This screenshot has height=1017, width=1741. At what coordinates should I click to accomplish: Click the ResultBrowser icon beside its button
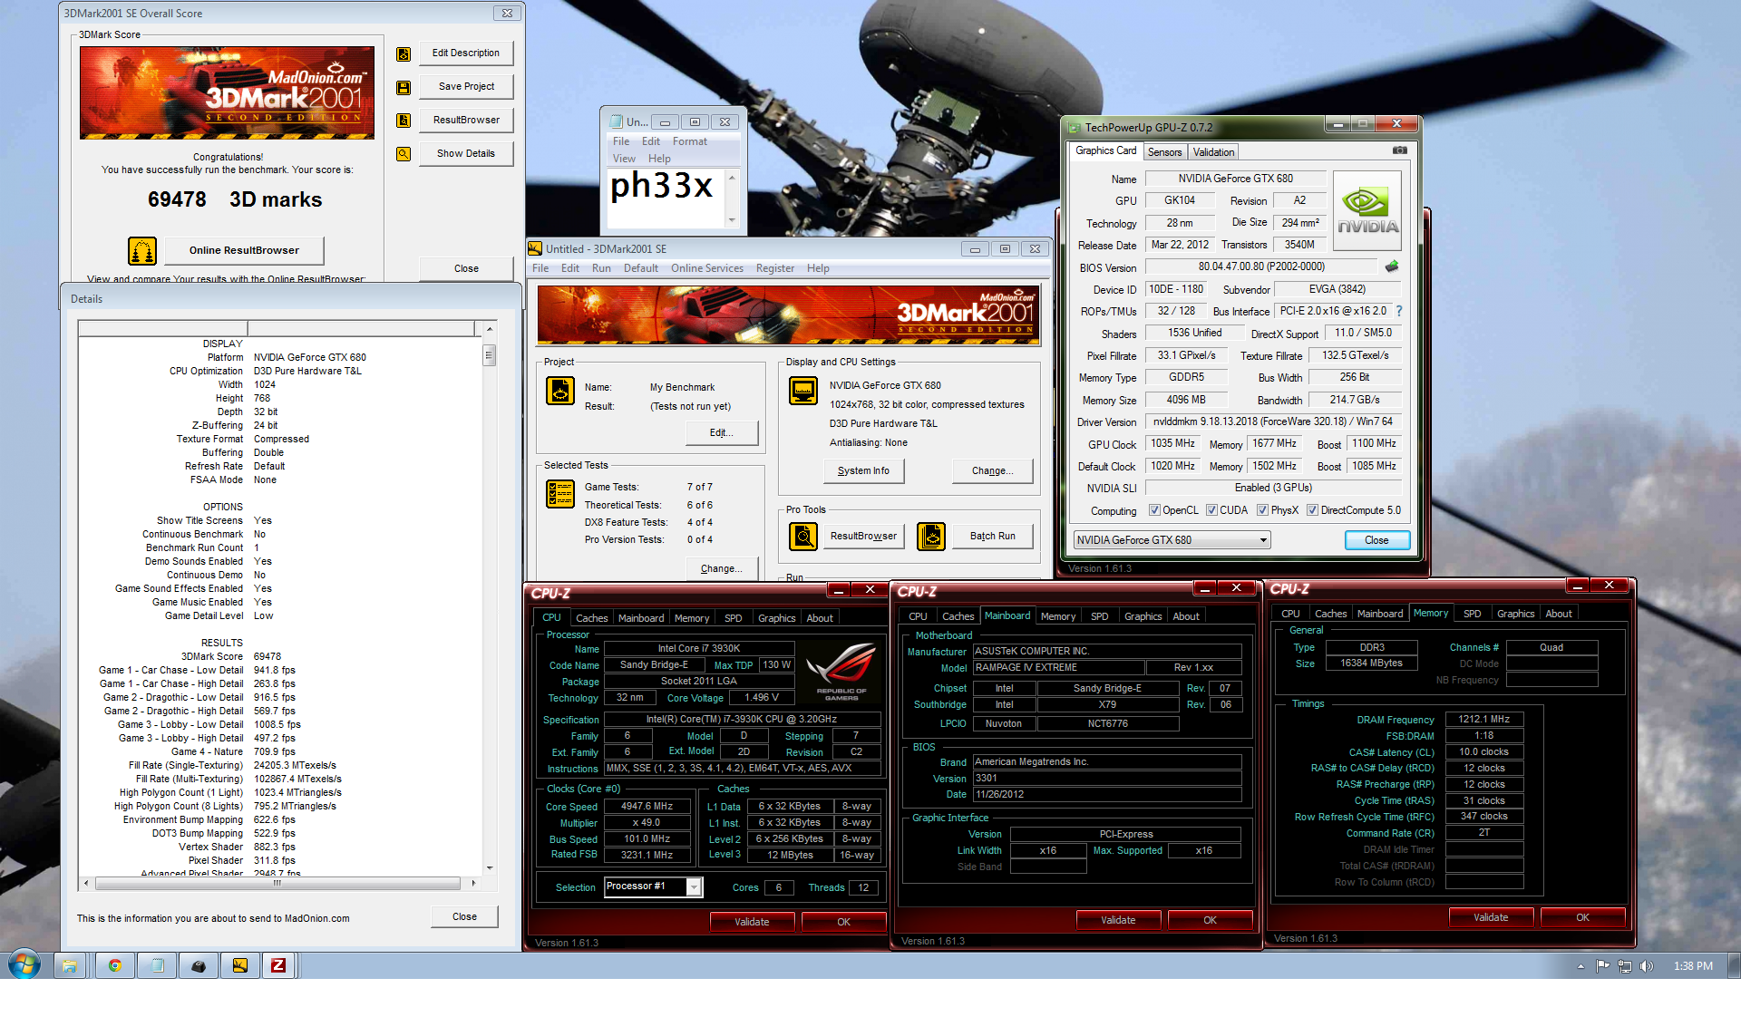pyautogui.click(x=404, y=121)
